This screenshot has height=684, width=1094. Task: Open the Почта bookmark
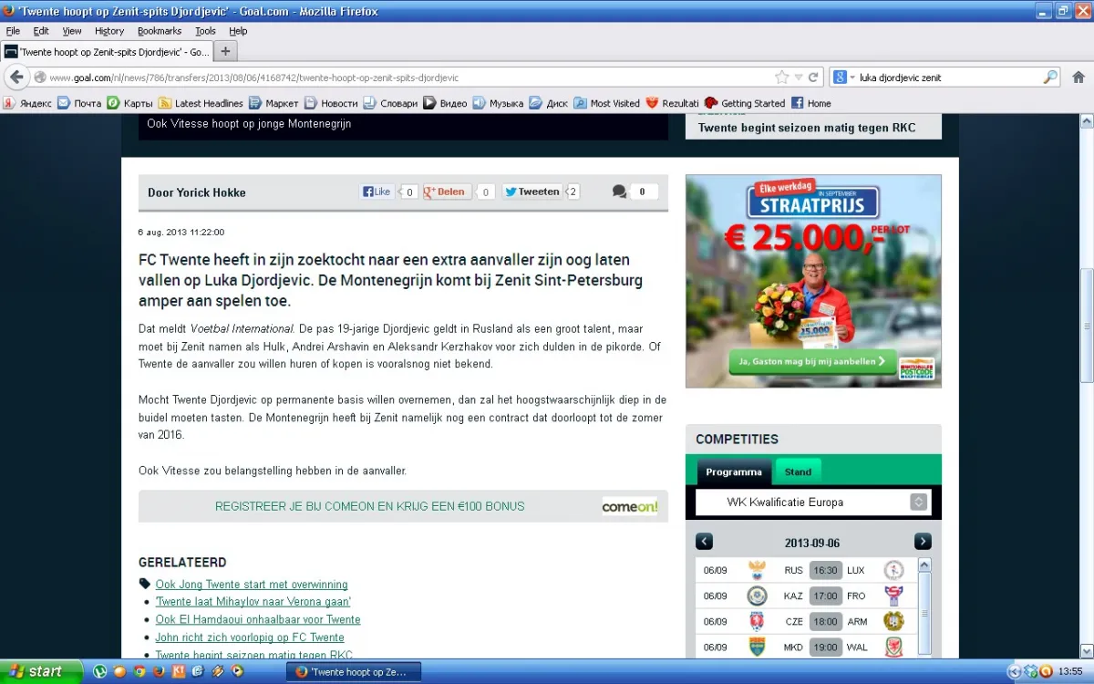pos(79,103)
